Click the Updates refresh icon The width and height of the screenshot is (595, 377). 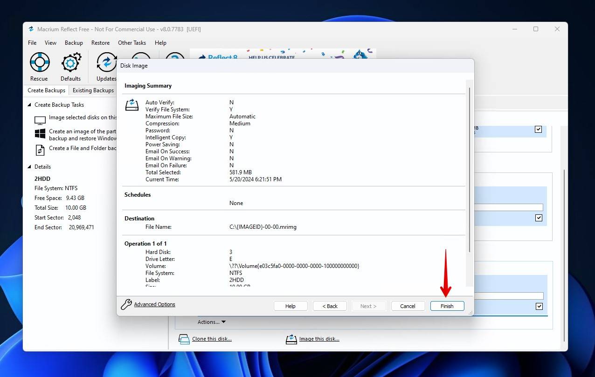(106, 62)
